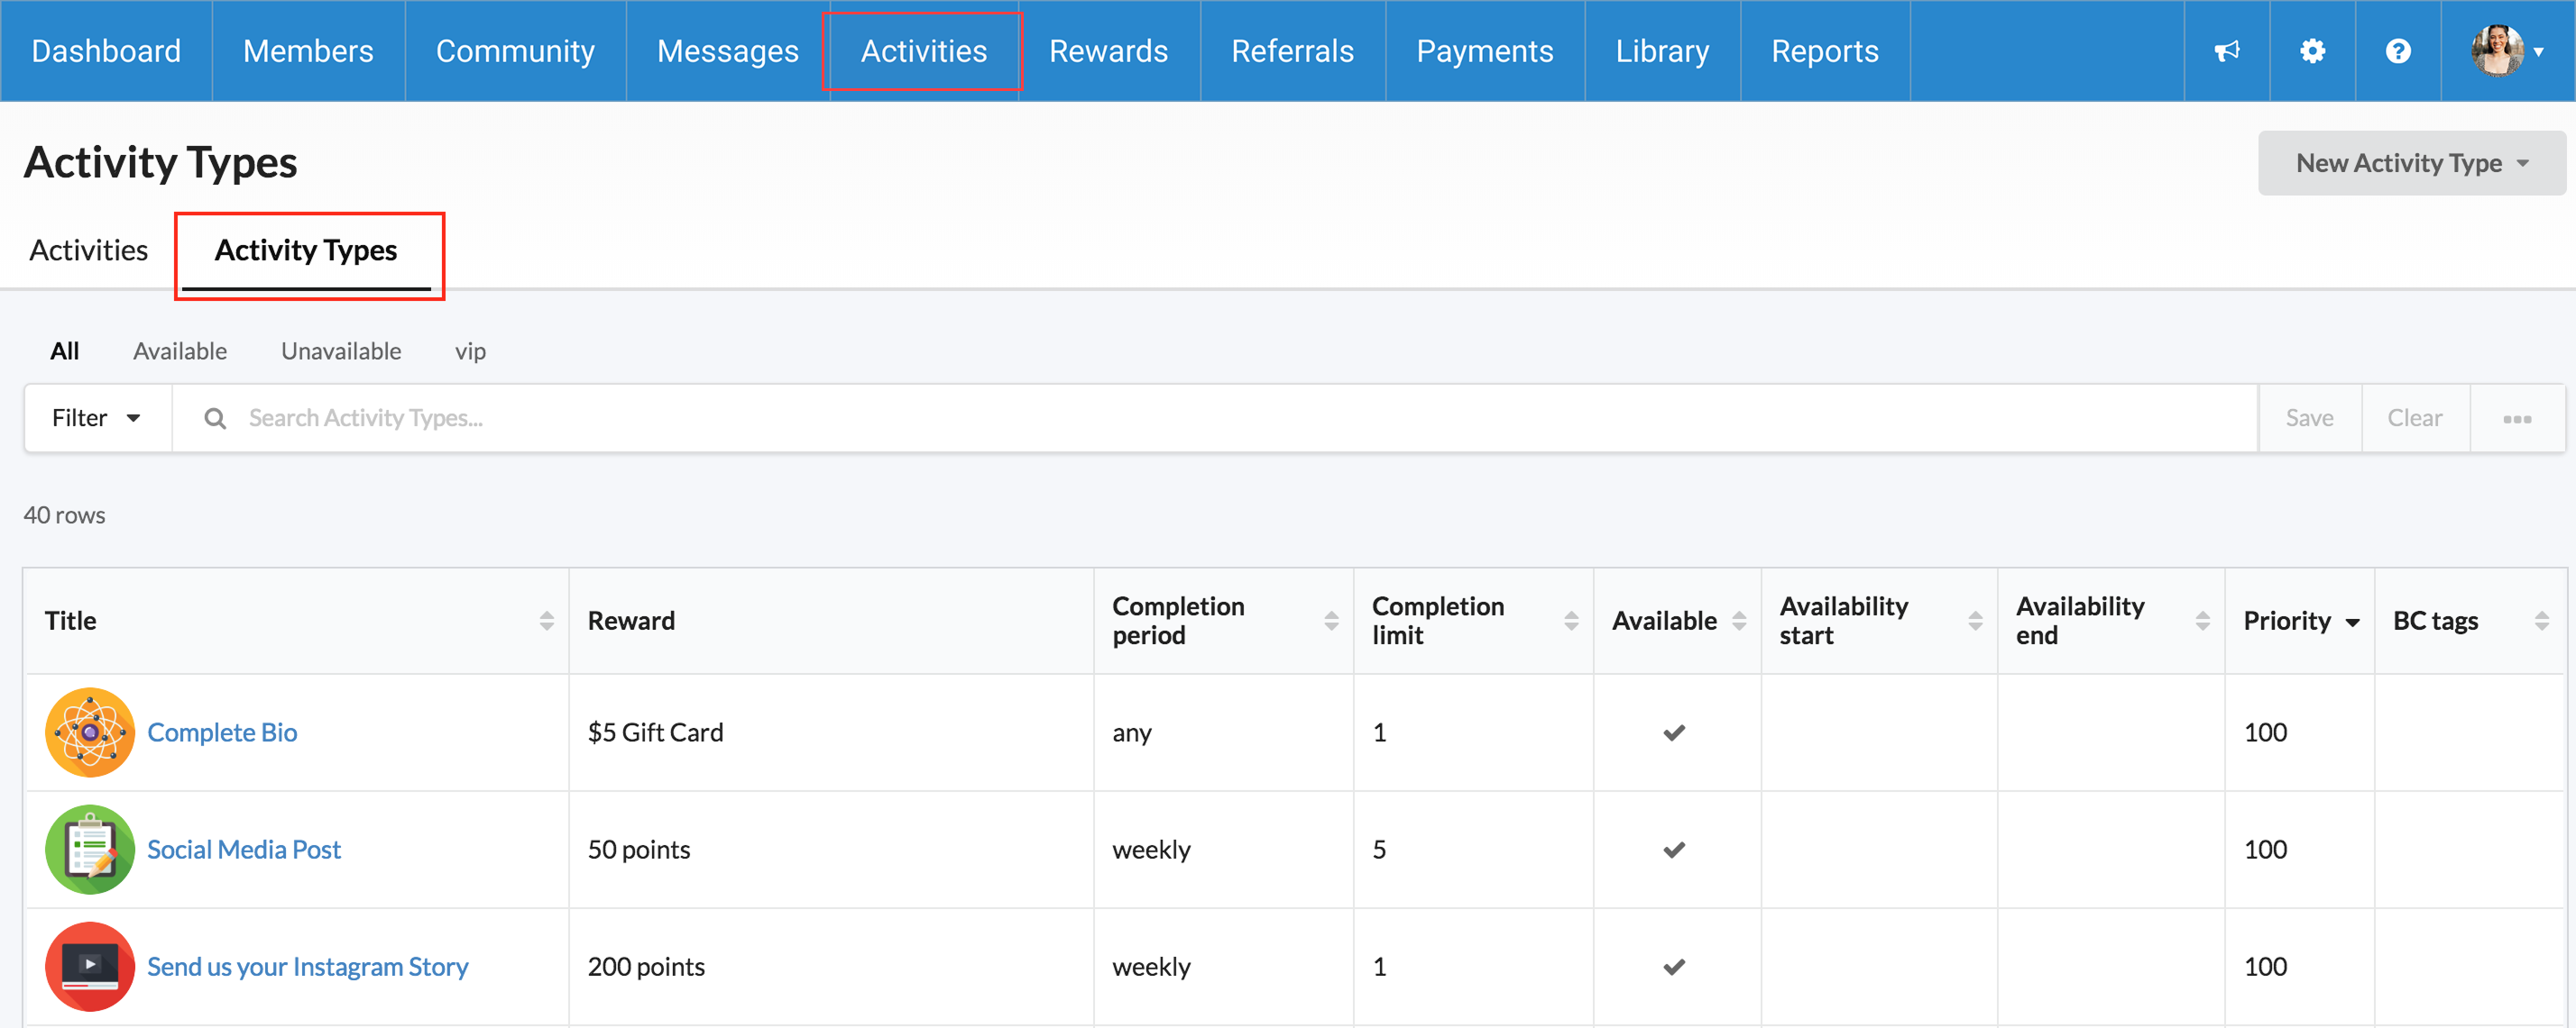Open the user profile avatar menu
This screenshot has width=2576, height=1028.
click(x=2506, y=51)
